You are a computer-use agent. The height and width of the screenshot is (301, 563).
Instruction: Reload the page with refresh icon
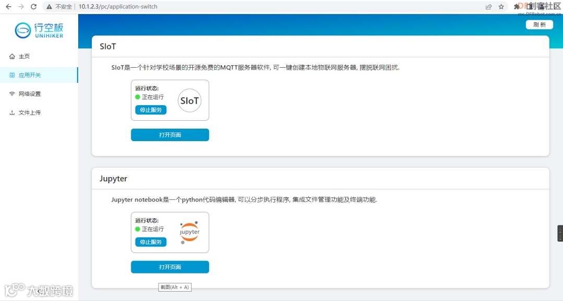click(x=33, y=6)
